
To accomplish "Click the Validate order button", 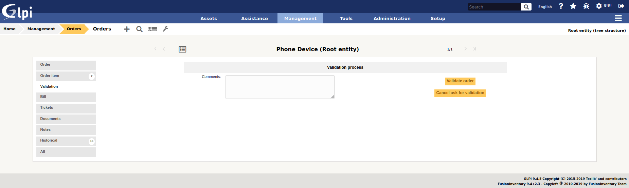I will click(x=460, y=81).
